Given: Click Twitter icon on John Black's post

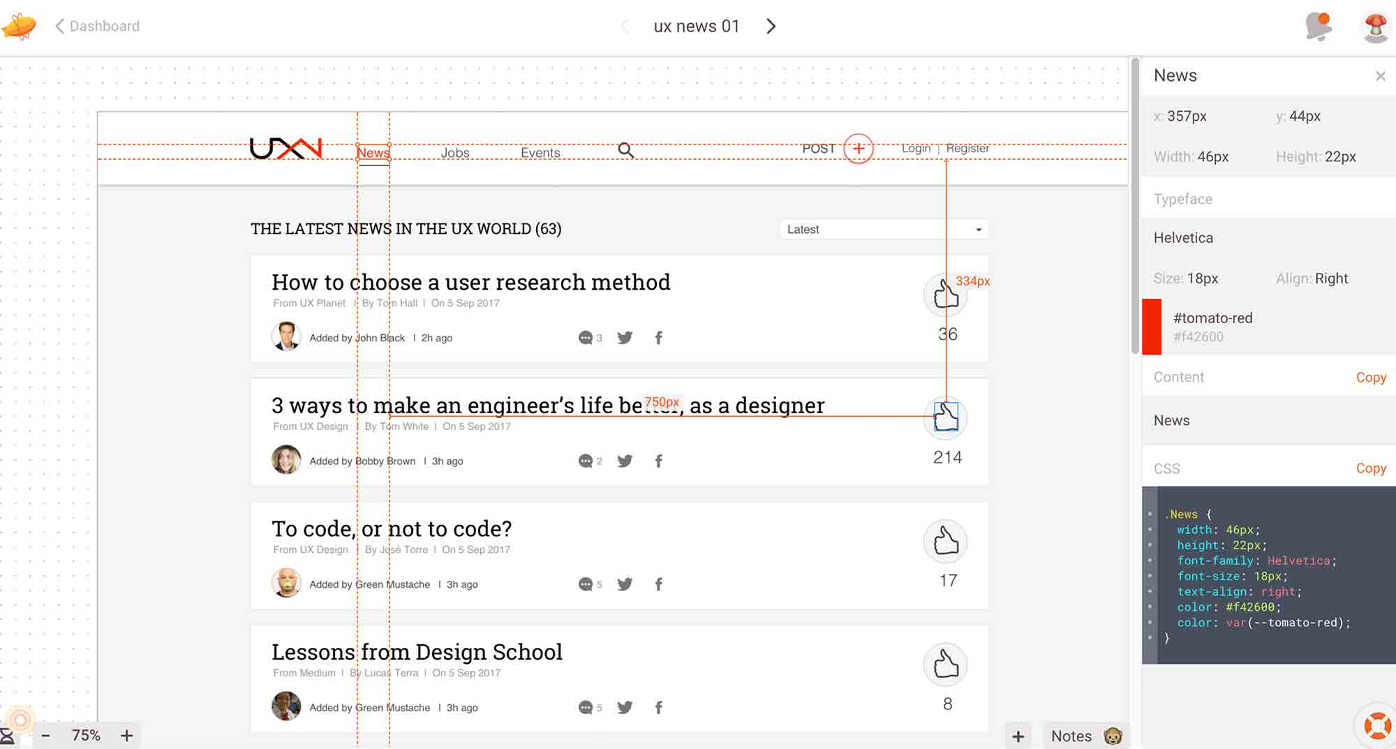Looking at the screenshot, I should tap(625, 338).
